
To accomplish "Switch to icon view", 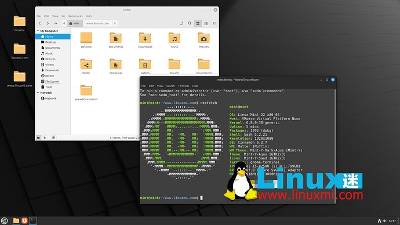I will (198, 23).
